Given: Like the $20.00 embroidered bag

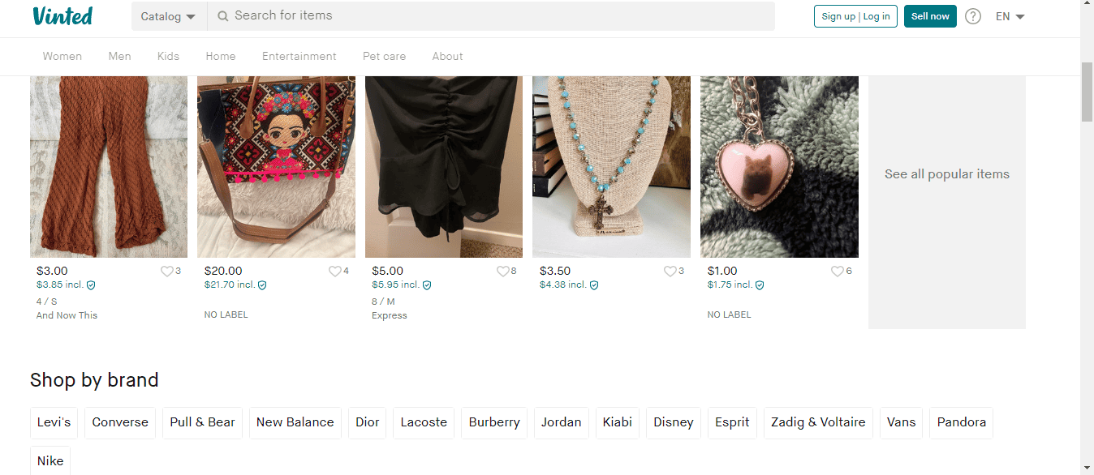Looking at the screenshot, I should pos(334,272).
